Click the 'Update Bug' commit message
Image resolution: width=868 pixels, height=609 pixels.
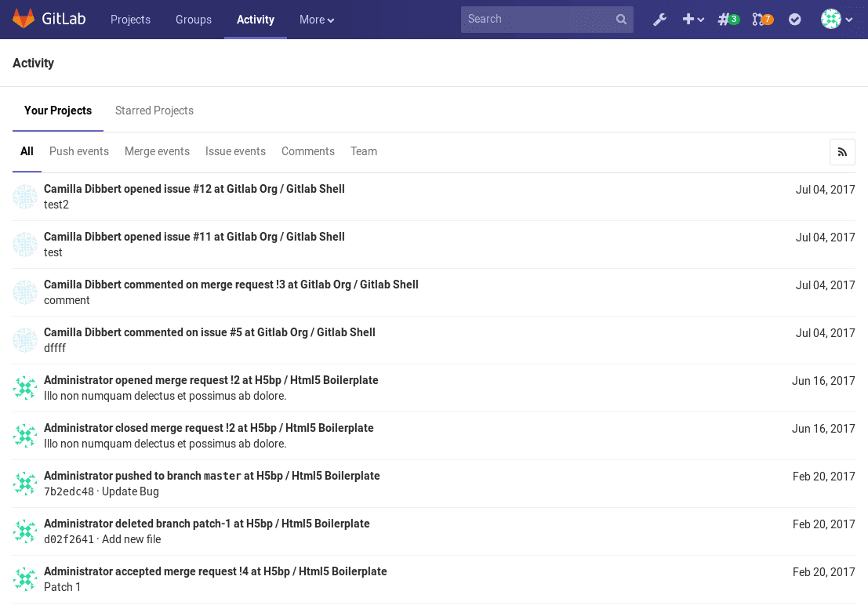[130, 491]
